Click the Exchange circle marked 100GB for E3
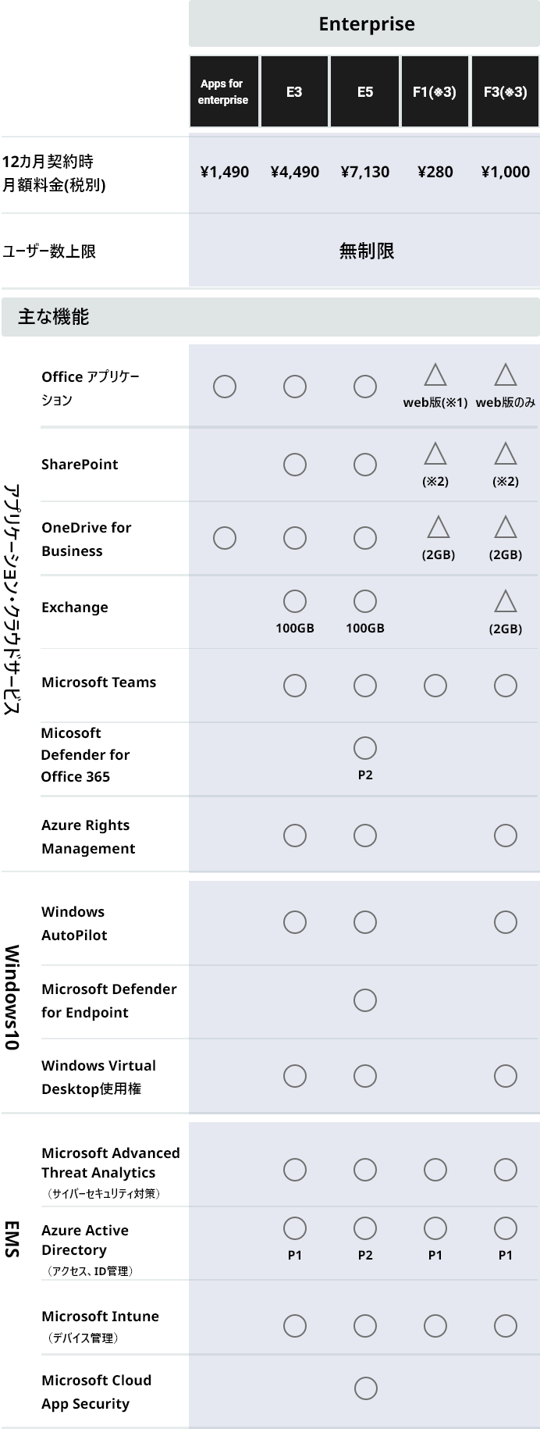 pos(295,601)
